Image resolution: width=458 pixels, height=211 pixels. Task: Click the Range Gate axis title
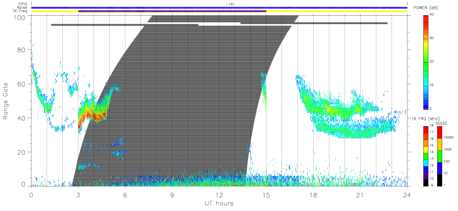tap(6, 101)
